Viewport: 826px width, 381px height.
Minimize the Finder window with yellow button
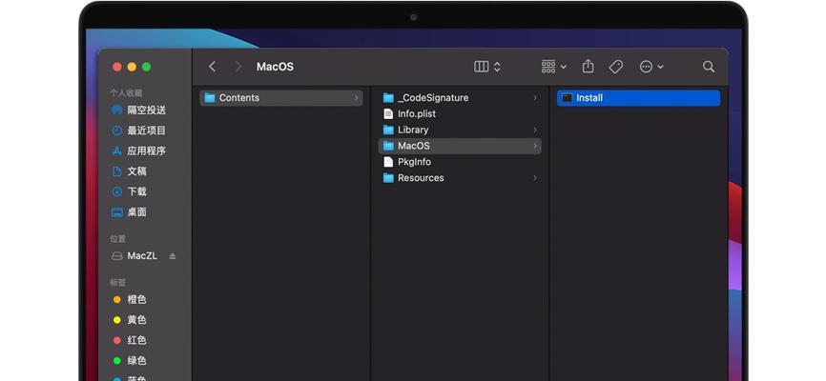(132, 67)
